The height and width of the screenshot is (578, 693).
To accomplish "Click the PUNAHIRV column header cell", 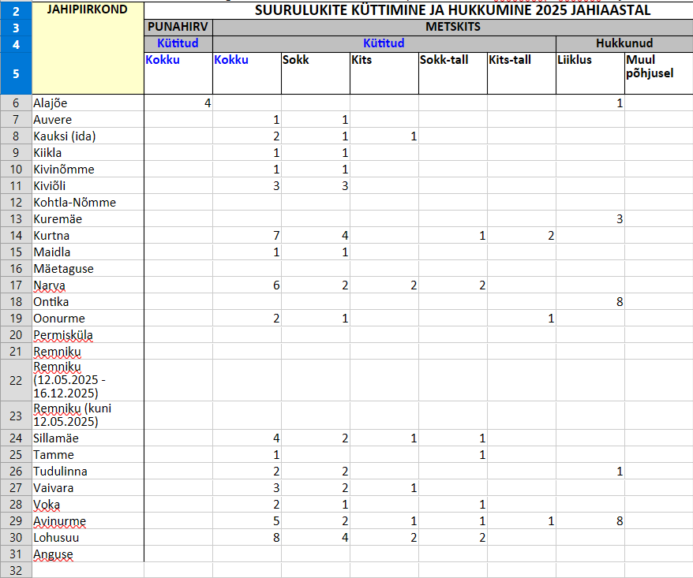I will point(178,27).
